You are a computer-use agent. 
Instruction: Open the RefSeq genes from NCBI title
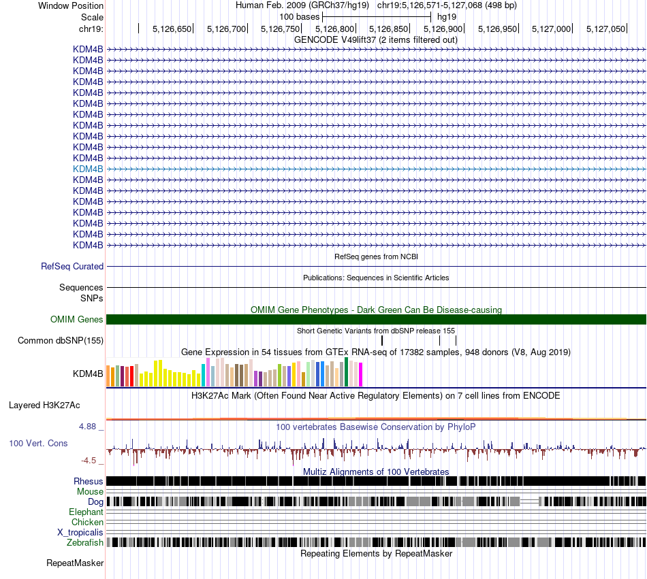click(376, 257)
